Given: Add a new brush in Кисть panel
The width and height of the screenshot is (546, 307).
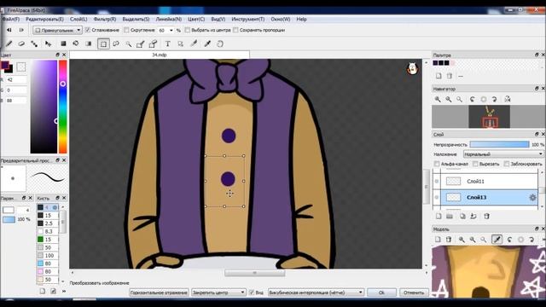Looking at the screenshot, I should (x=42, y=291).
